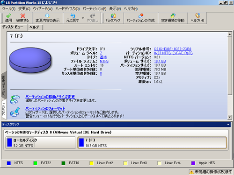
Task: Open the 変更(C) menu
Action: [x=24, y=9]
